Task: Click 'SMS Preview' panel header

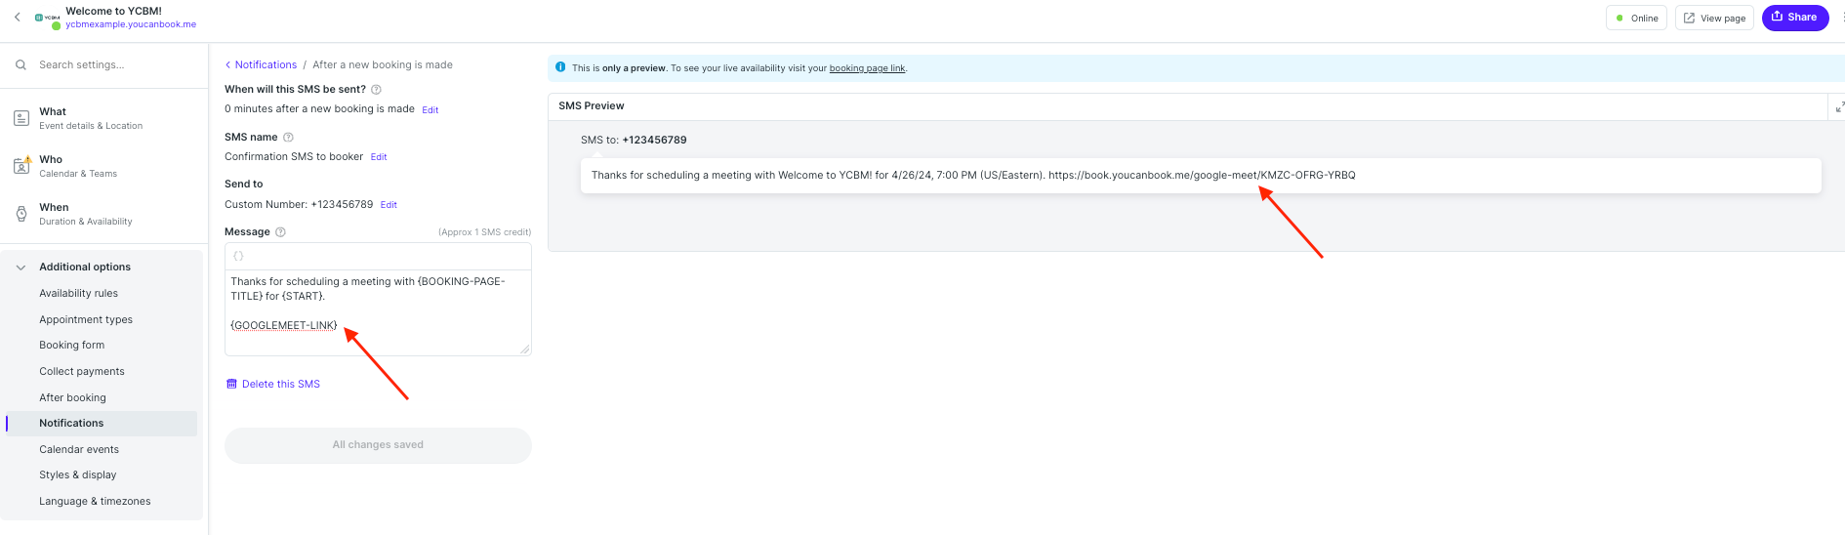Action: tap(591, 105)
